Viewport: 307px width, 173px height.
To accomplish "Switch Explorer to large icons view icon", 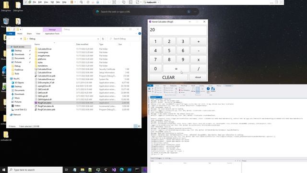I will 139,126.
